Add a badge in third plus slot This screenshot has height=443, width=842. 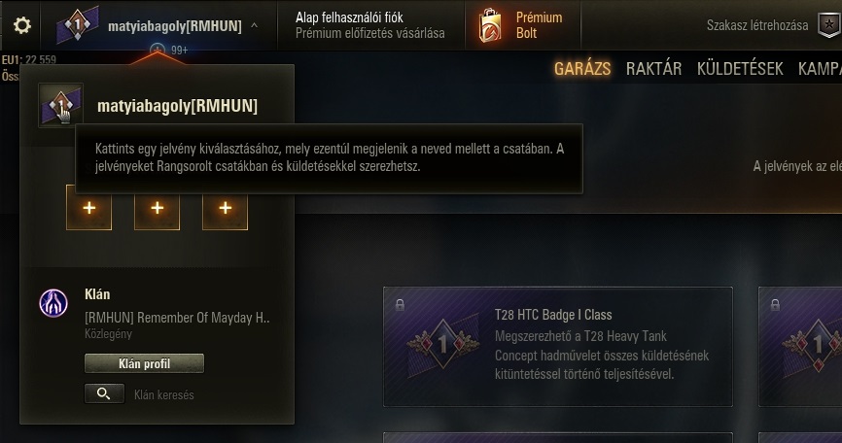coord(225,208)
